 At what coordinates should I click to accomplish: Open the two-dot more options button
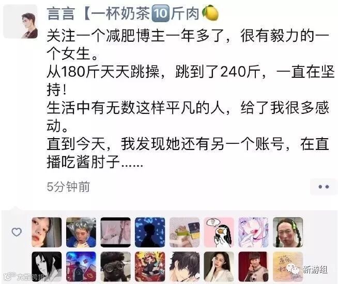point(324,187)
